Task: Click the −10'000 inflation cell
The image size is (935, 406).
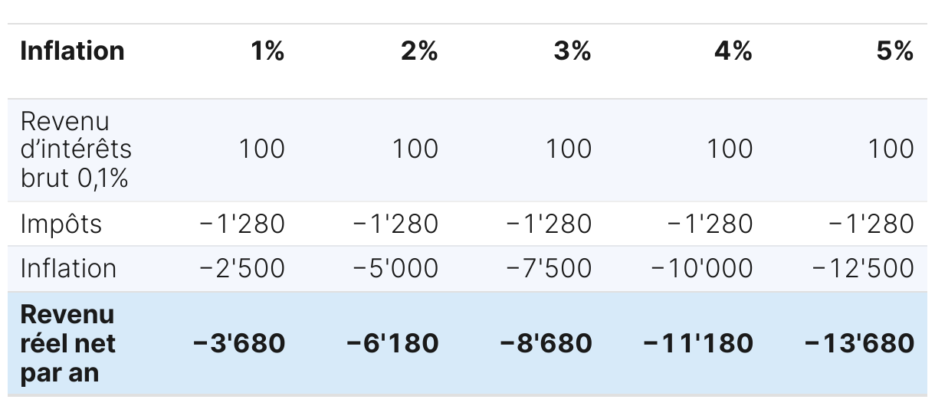Action: [702, 269]
